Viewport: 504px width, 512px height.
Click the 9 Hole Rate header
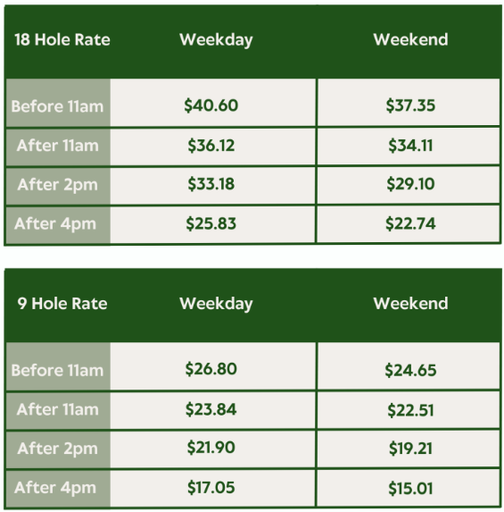tap(62, 304)
